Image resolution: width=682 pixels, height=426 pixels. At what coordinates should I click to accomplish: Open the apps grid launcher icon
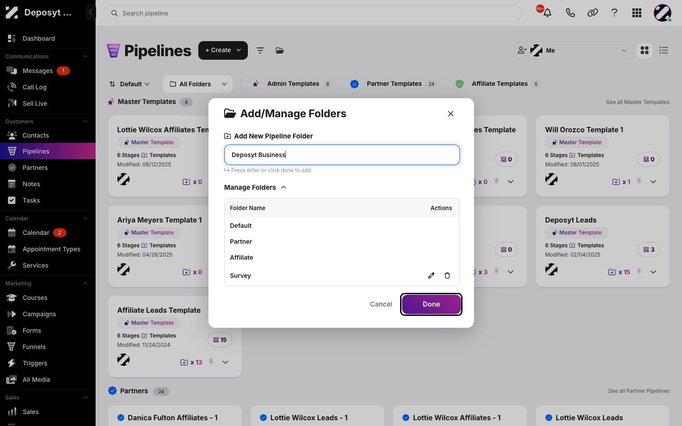[637, 13]
